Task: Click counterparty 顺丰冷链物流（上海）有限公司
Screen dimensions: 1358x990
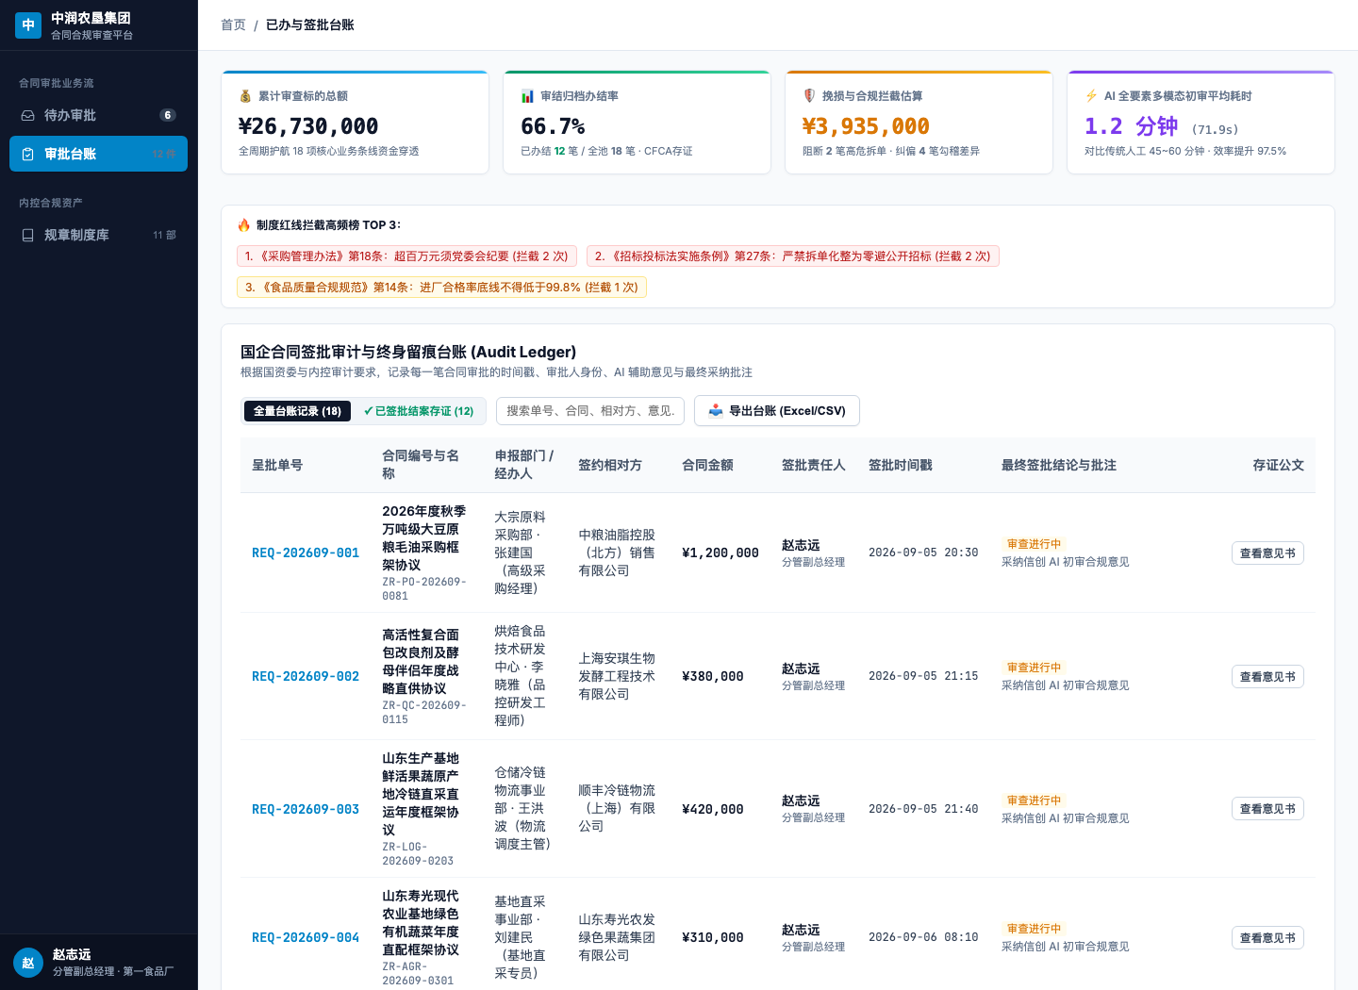Action: tap(617, 809)
